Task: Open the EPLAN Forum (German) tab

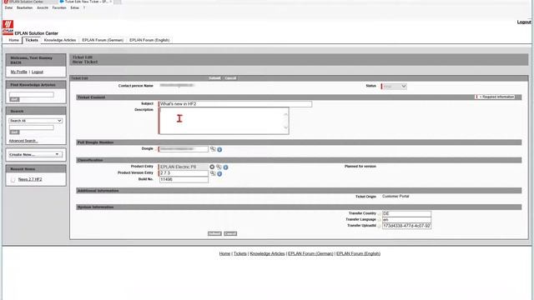Action: pos(103,40)
